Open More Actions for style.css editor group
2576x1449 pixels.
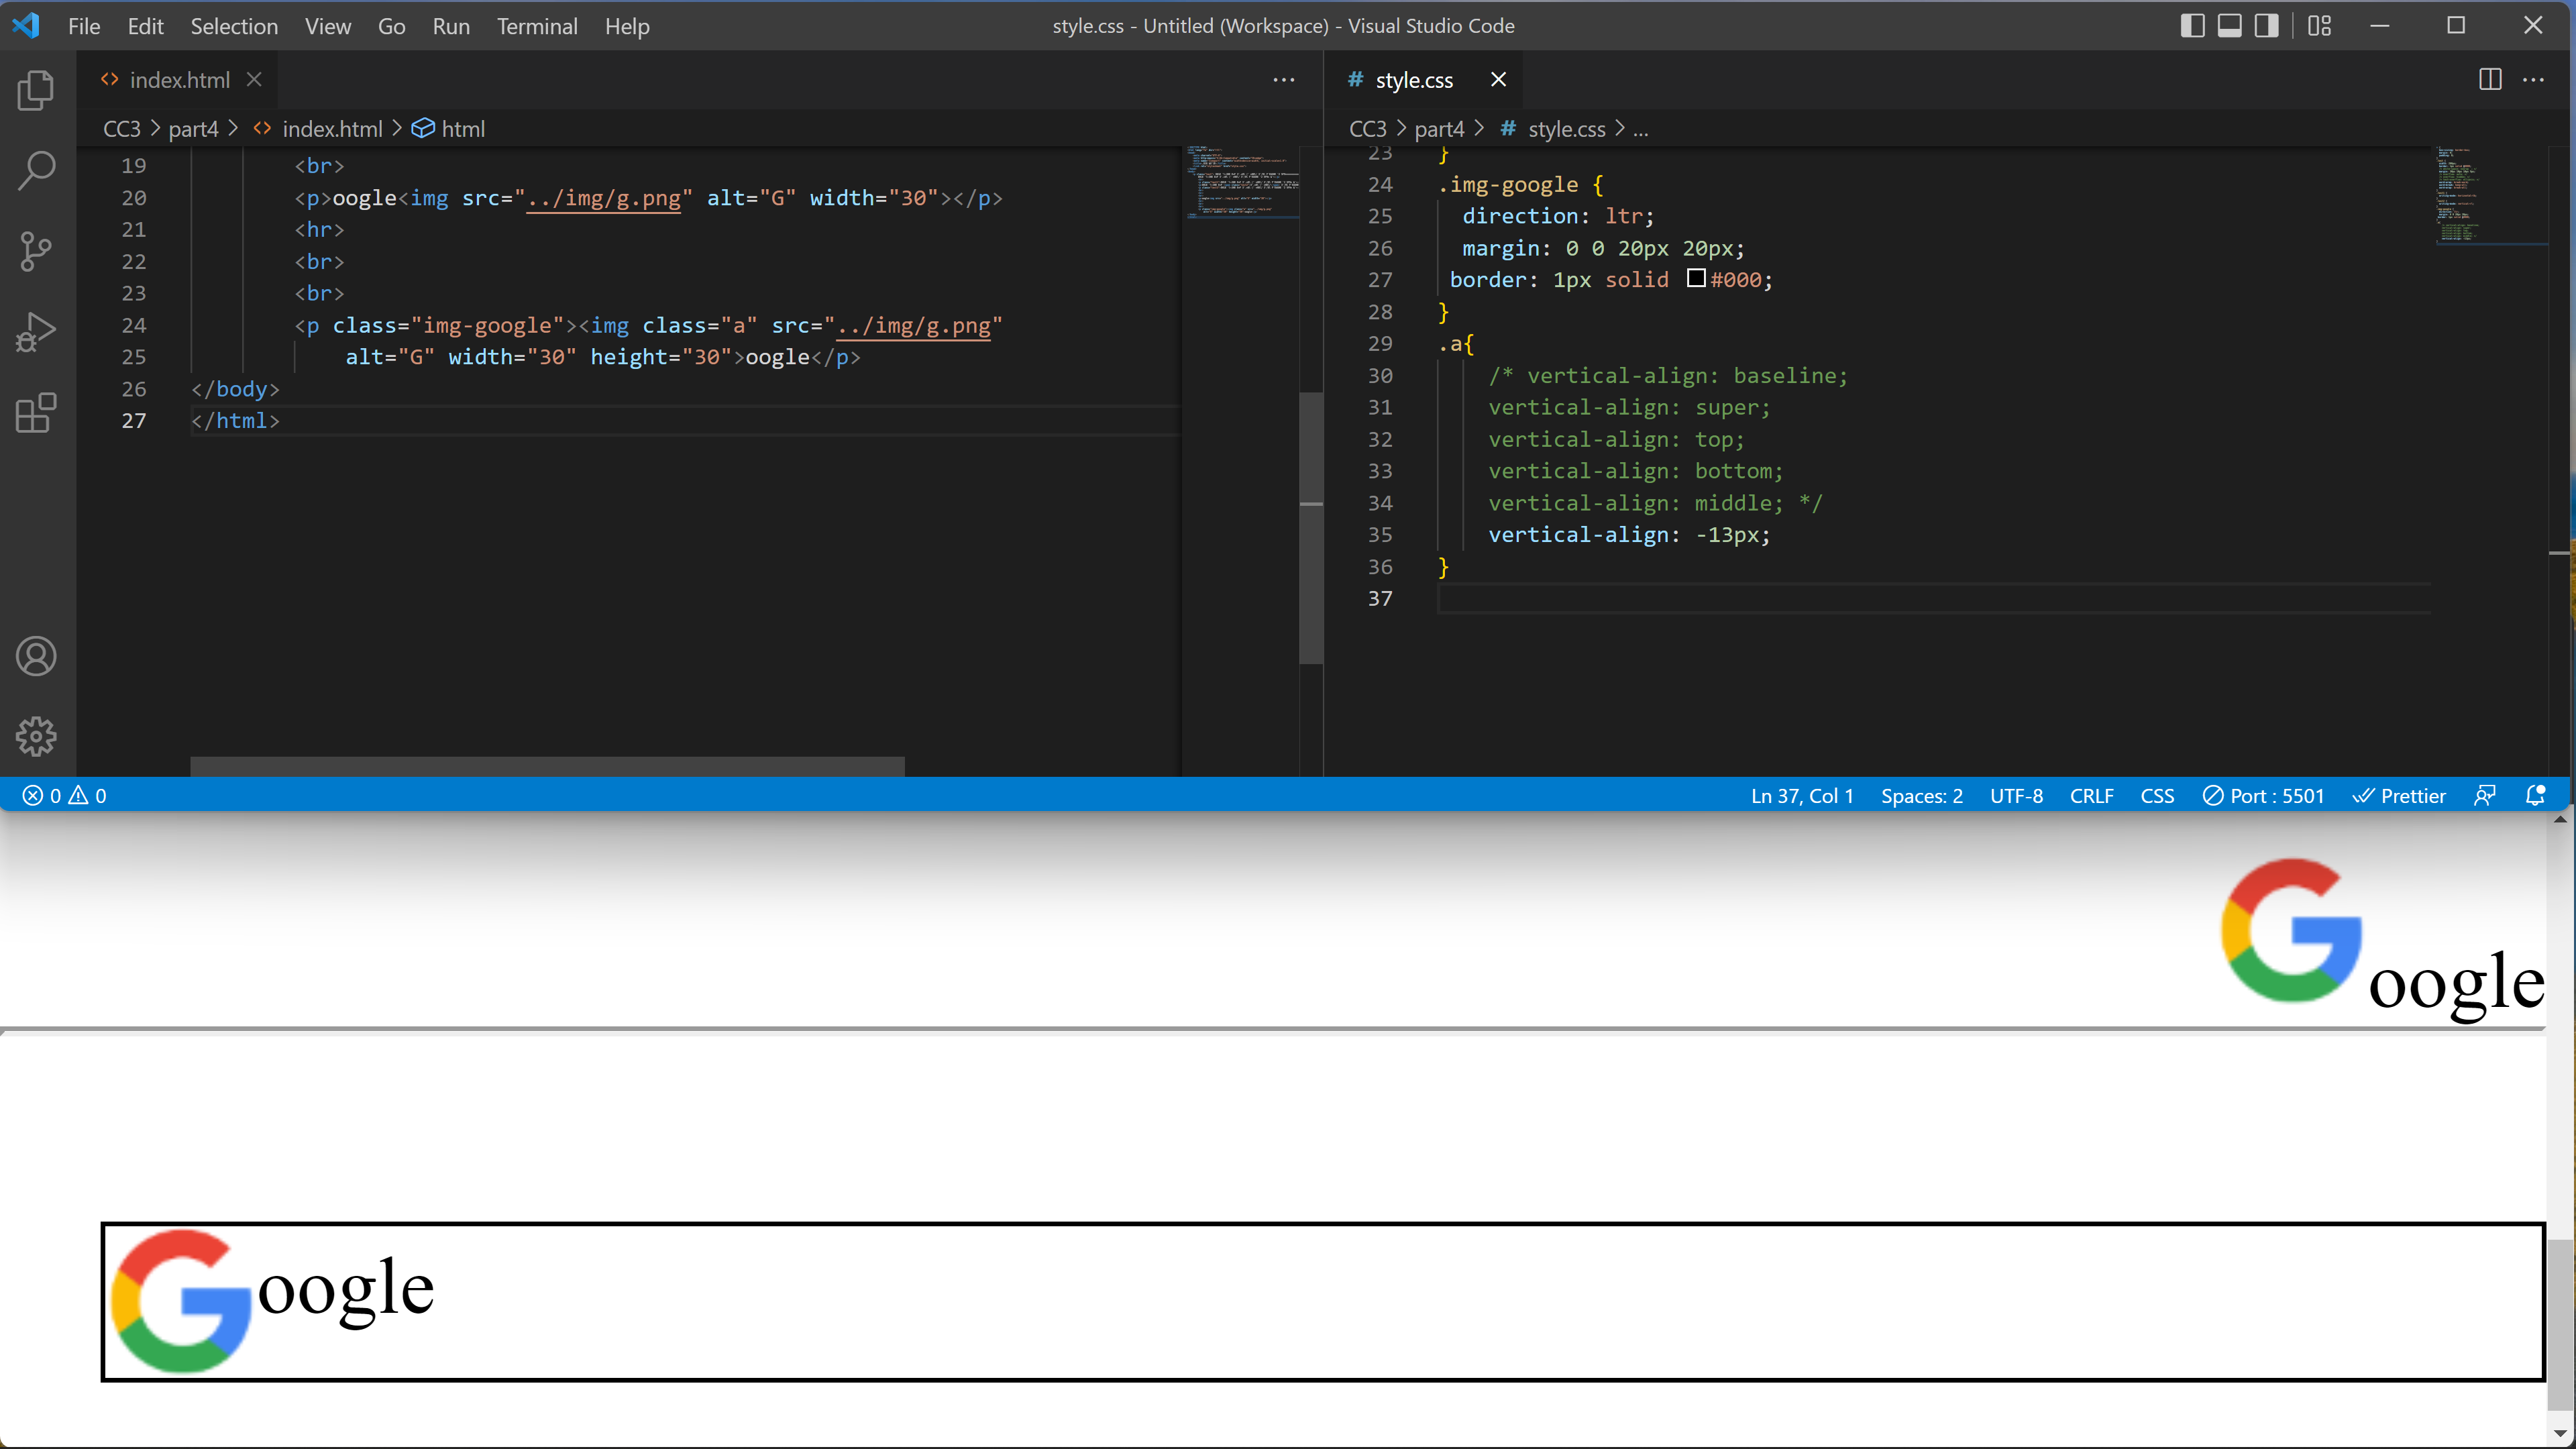(x=2533, y=80)
